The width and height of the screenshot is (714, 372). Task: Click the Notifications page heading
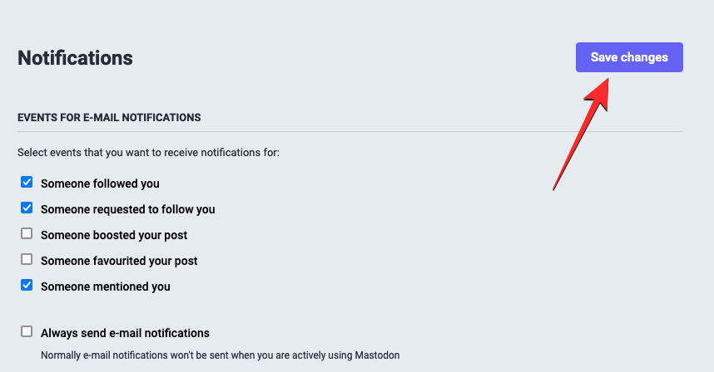75,58
